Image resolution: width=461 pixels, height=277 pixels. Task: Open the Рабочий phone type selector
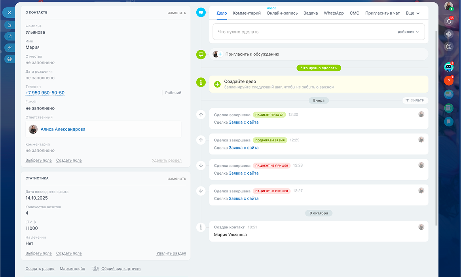[173, 93]
